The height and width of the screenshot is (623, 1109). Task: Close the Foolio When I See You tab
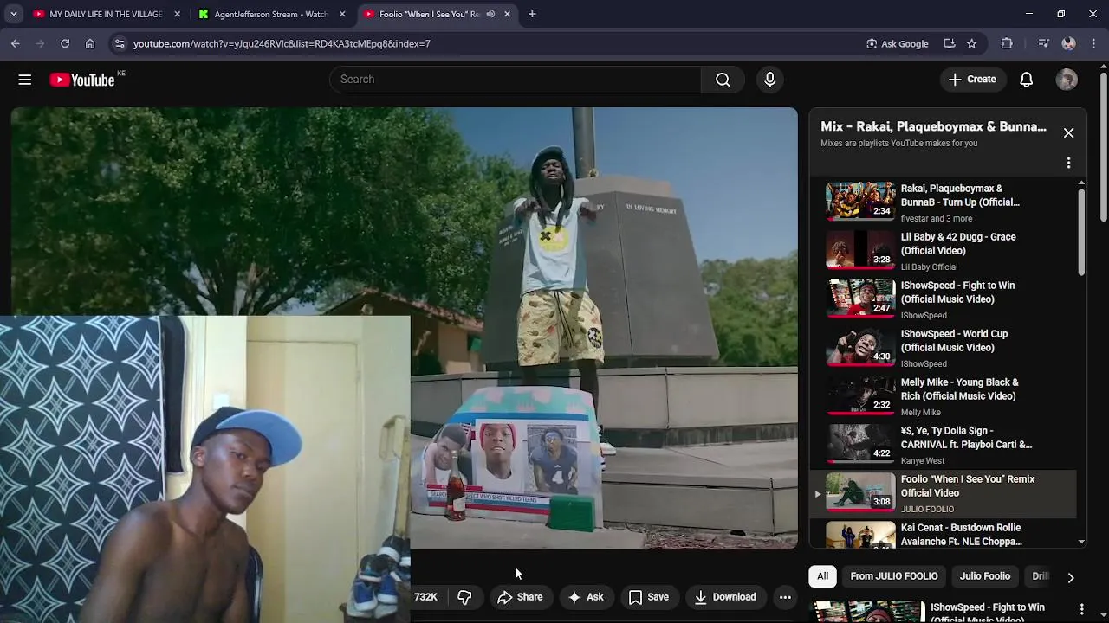508,14
